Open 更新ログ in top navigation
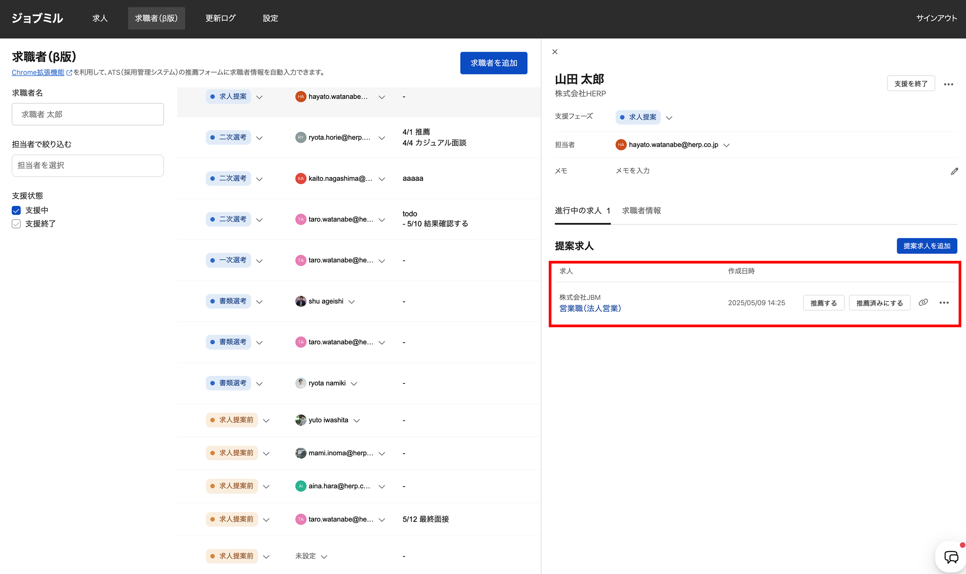This screenshot has height=574, width=966. click(x=220, y=18)
